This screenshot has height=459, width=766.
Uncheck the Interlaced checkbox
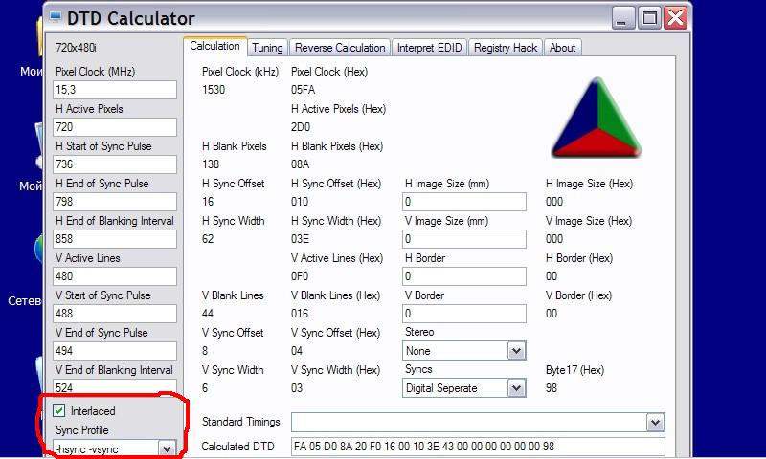click(59, 411)
